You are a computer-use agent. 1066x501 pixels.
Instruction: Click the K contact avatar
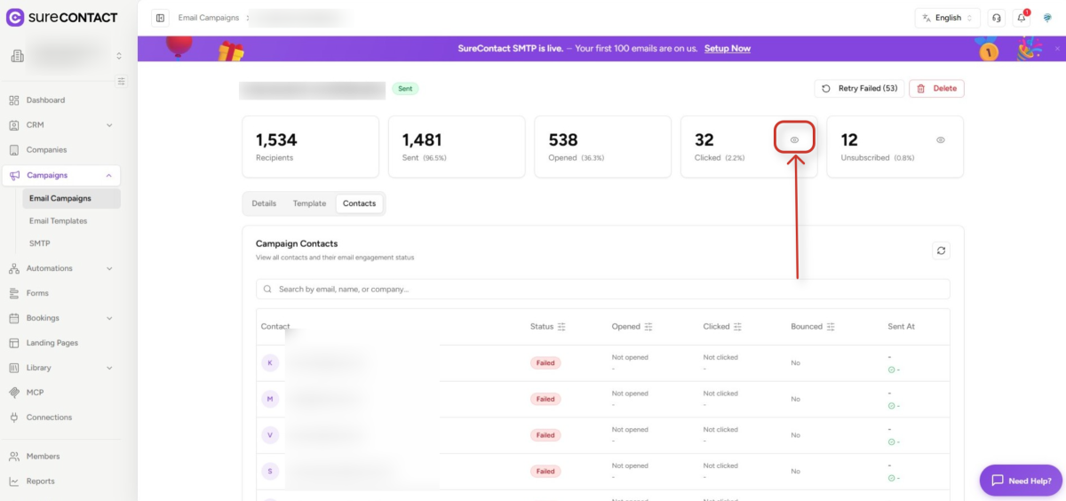point(270,362)
